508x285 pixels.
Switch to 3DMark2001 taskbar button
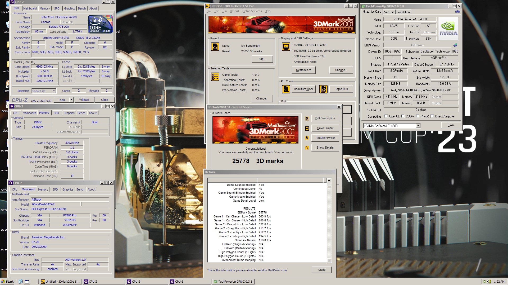pos(60,282)
